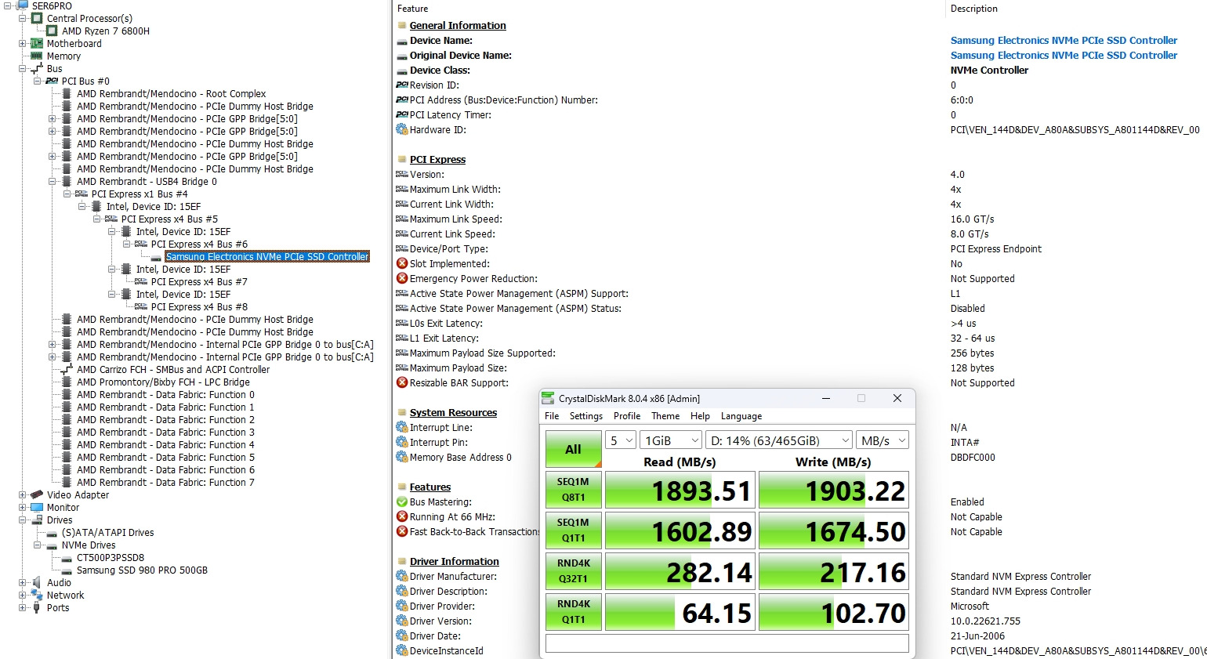Collapse the PCI Express x1 Bus #4 node
This screenshot has width=1207, height=659.
pos(67,194)
